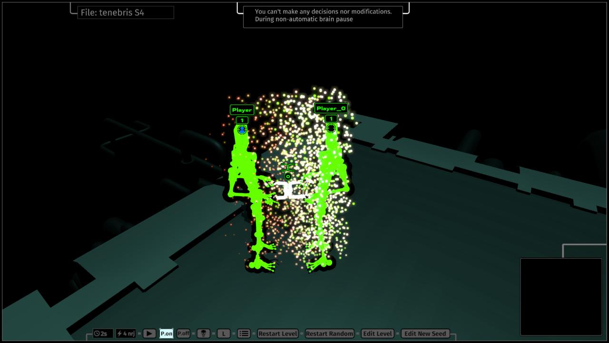Click the minimap panel in the bottom right
609x343 pixels.
pos(561,295)
